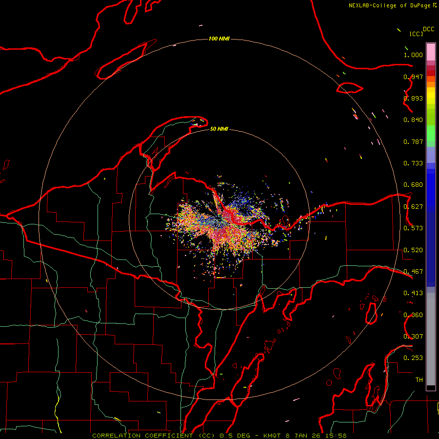The height and width of the screenshot is (439, 439).
Task: Click the NEXLAB-College of DuPage label
Action: (x=390, y=5)
